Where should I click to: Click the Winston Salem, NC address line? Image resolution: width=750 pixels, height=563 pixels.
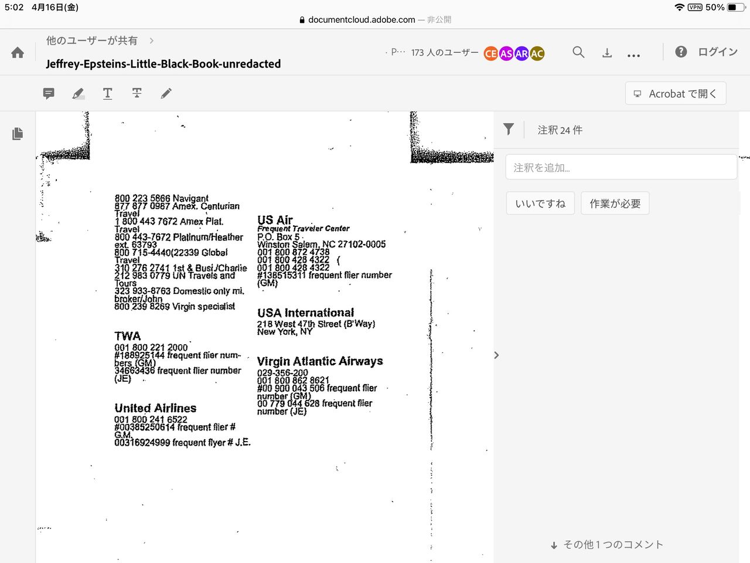tap(322, 245)
